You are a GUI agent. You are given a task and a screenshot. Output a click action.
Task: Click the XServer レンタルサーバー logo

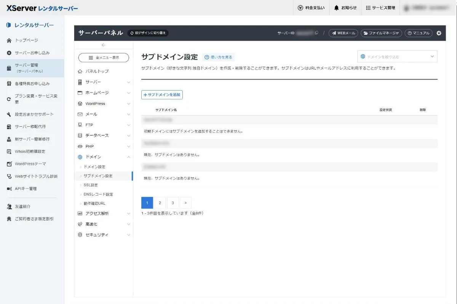pyautogui.click(x=42, y=8)
